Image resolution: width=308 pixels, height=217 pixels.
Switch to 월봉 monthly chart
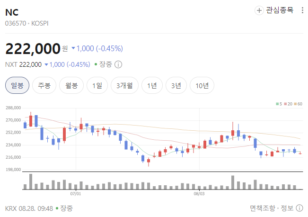[71, 85]
